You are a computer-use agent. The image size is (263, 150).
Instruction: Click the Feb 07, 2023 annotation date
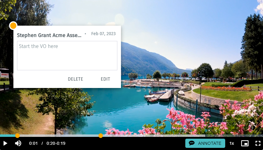click(x=104, y=34)
